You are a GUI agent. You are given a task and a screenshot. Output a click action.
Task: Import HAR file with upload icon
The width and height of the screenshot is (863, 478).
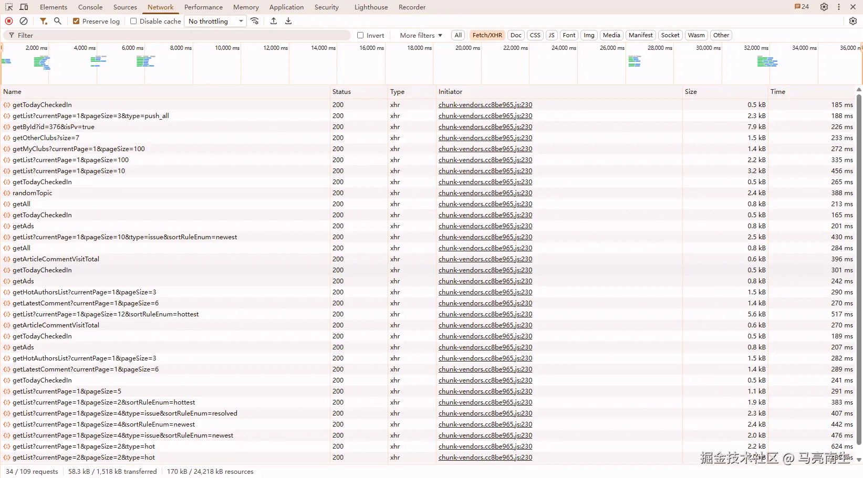pyautogui.click(x=274, y=21)
